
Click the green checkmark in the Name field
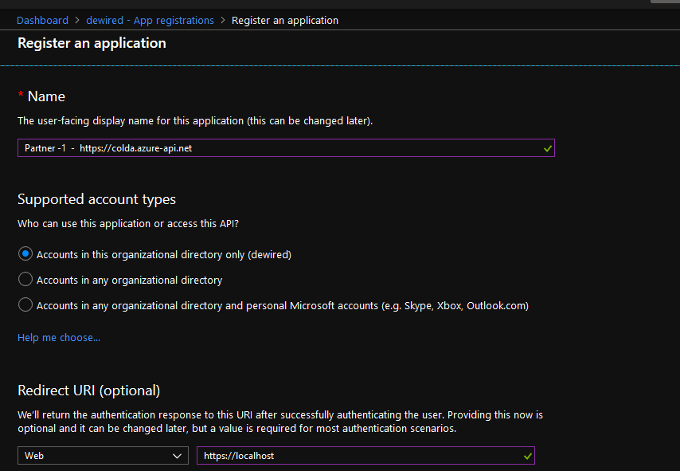click(x=547, y=148)
